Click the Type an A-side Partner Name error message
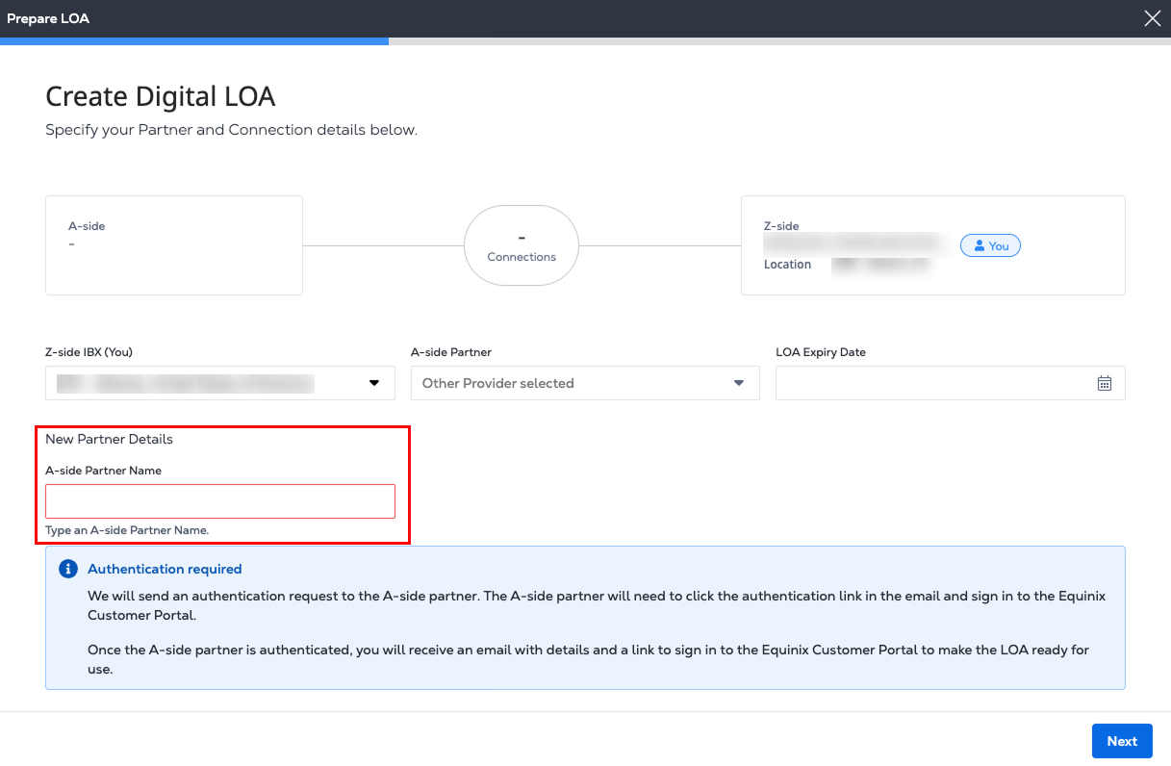 [127, 530]
